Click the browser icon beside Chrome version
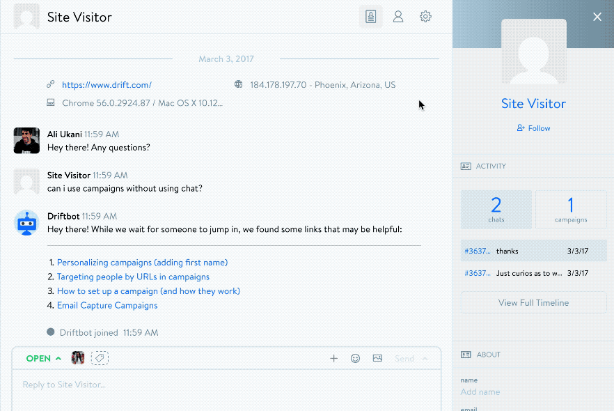Viewport: 614px width, 411px height. point(51,102)
